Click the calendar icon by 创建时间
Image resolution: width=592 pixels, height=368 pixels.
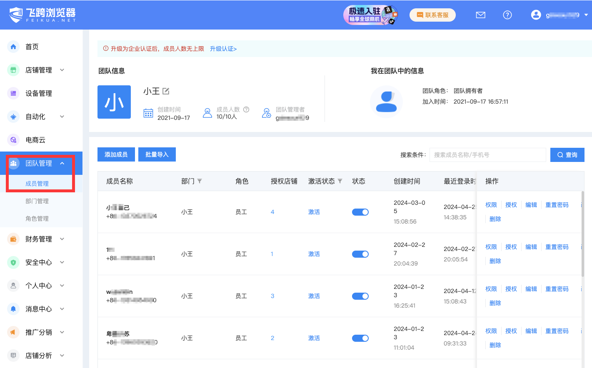pyautogui.click(x=148, y=113)
